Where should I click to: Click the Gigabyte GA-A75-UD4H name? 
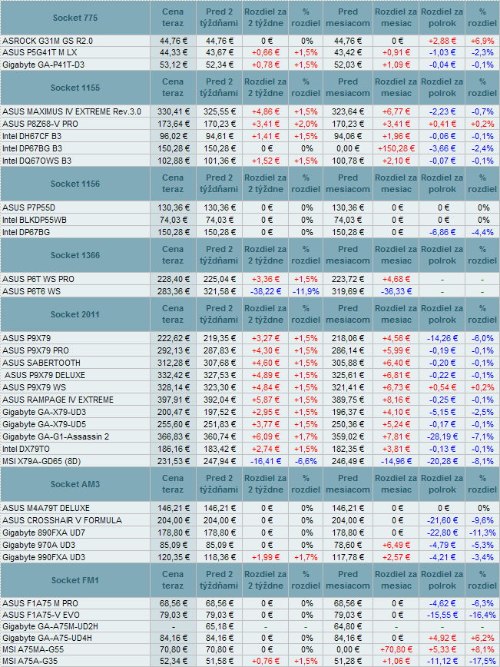[47, 638]
